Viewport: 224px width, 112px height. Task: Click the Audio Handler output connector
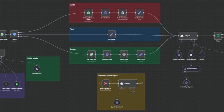143,13
